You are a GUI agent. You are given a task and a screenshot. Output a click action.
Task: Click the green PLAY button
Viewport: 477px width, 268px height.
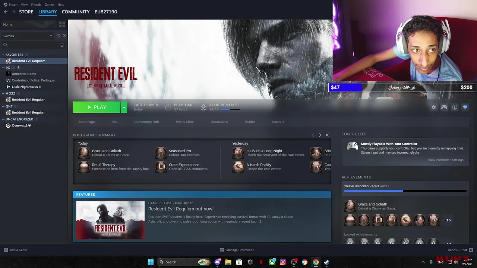pyautogui.click(x=97, y=107)
